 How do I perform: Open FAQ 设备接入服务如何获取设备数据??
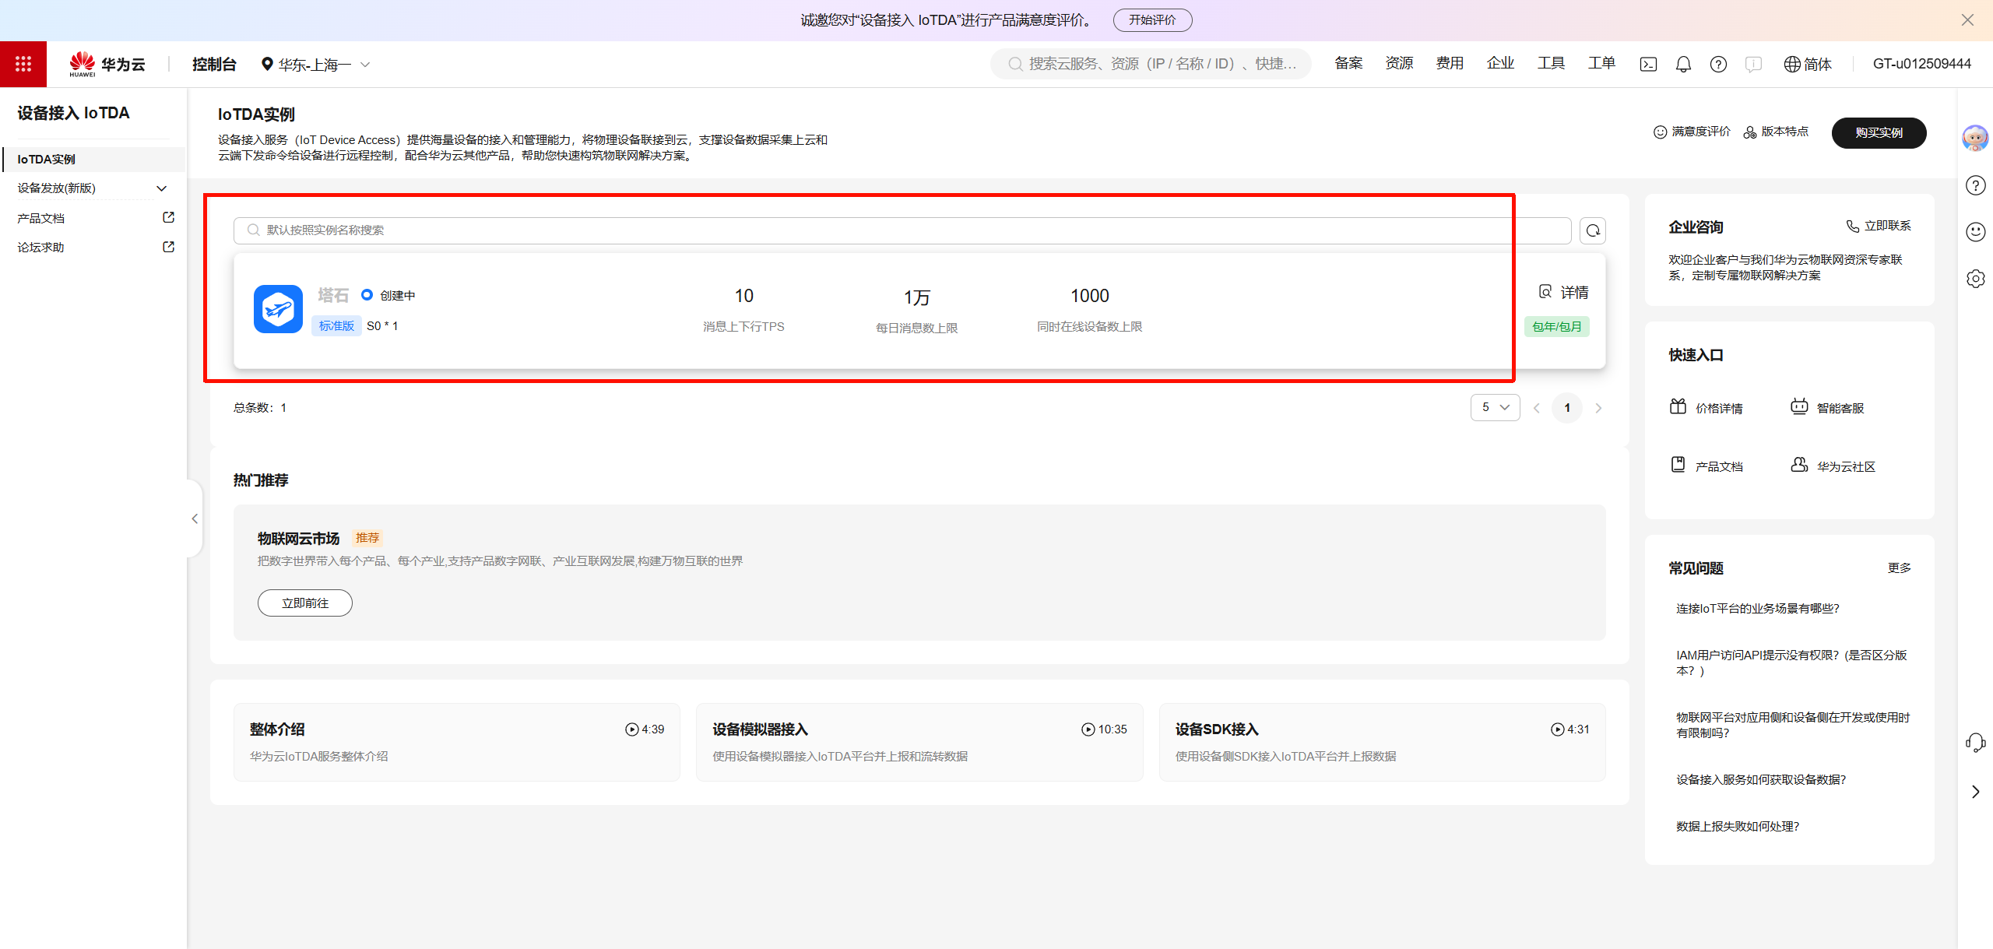coord(1761,780)
